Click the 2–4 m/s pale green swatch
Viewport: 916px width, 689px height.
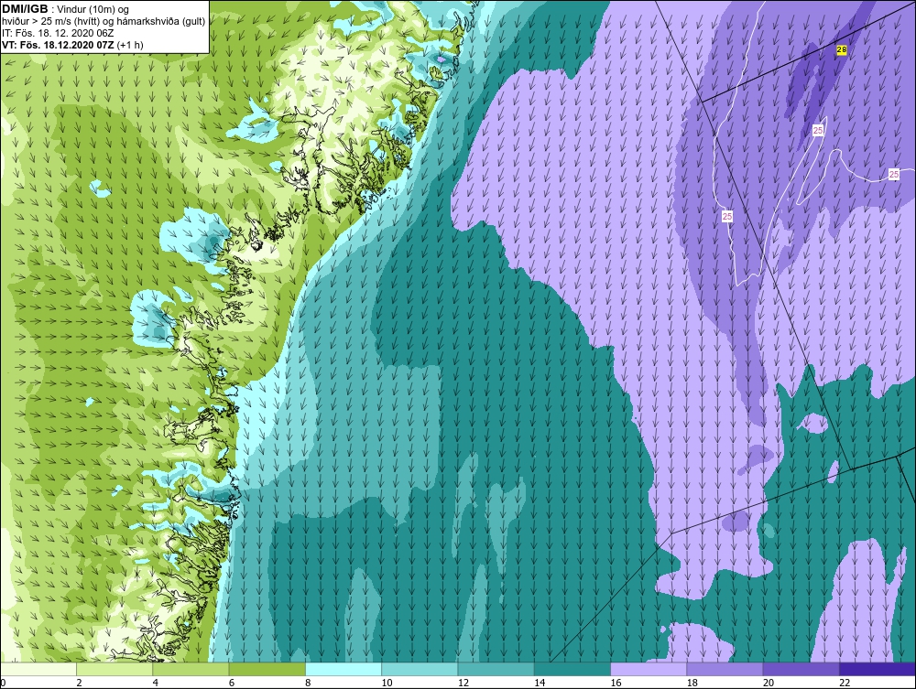coord(114,669)
